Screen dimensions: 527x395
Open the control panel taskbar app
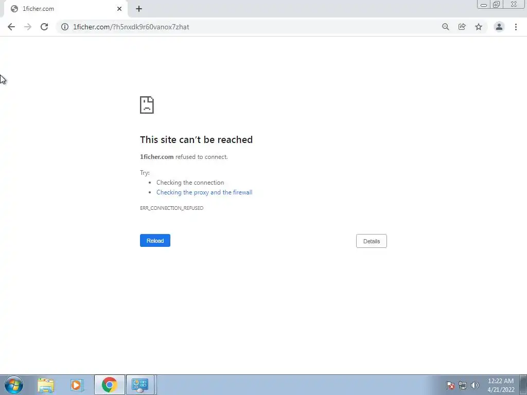pos(140,385)
